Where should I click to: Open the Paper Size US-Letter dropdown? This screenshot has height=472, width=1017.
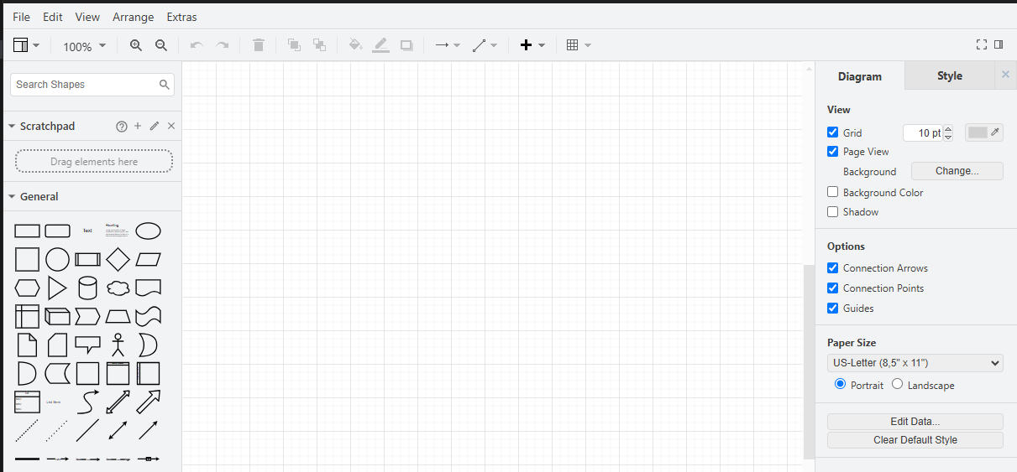[915, 363]
